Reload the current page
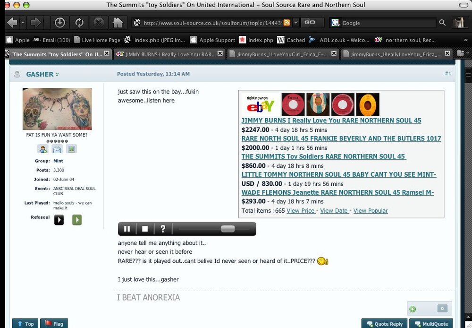This screenshot has width=472, height=328. point(79,23)
